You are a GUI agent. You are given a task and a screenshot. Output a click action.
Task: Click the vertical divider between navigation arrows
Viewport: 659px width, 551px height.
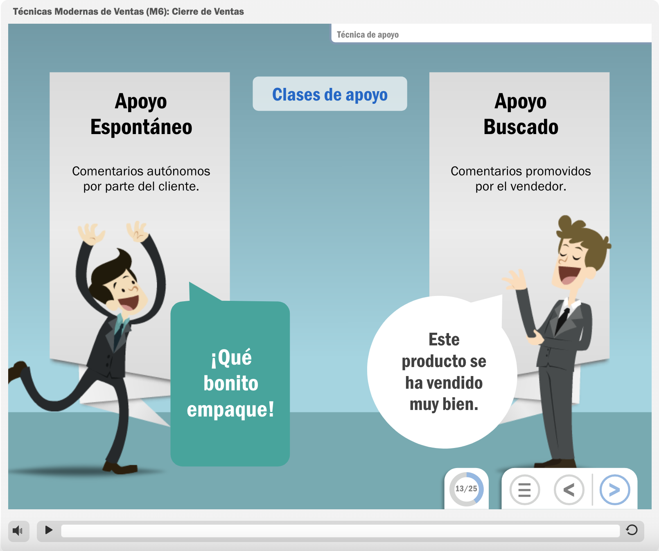click(592, 490)
